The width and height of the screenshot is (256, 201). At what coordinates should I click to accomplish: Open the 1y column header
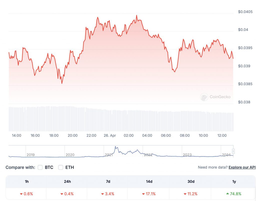[234, 182]
